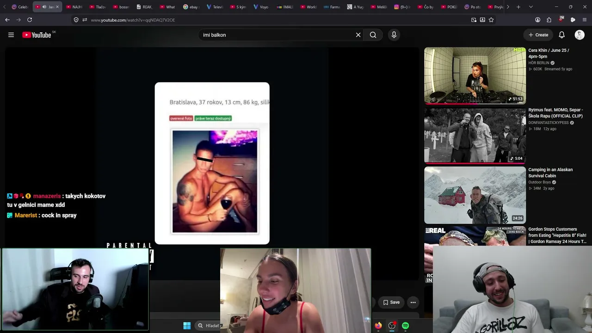Mute the active tab via speaker icon
Image resolution: width=592 pixels, height=333 pixels.
point(44,7)
